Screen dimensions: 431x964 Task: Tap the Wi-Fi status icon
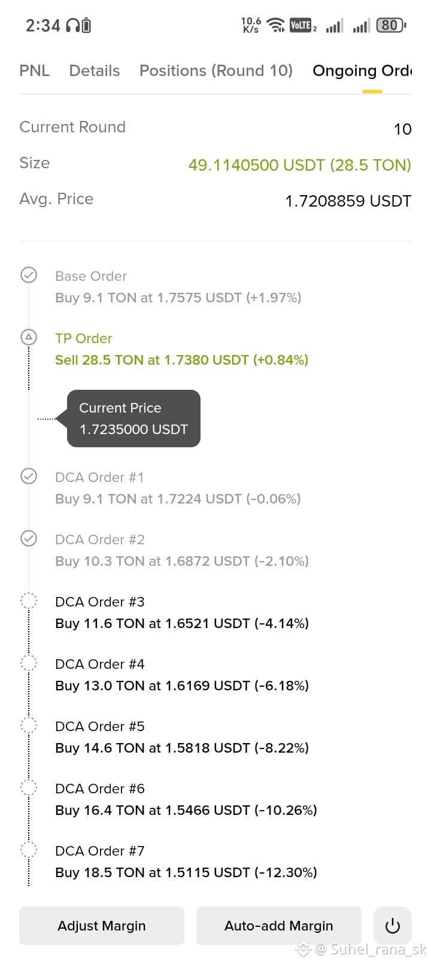click(x=276, y=25)
